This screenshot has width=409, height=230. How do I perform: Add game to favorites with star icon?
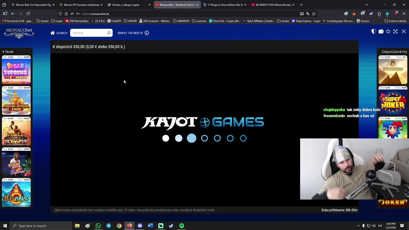tap(388, 31)
